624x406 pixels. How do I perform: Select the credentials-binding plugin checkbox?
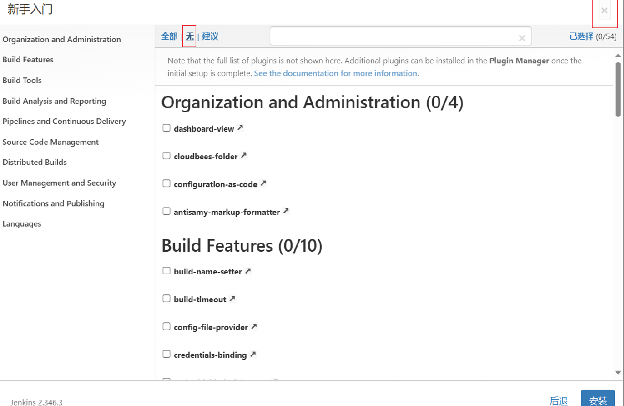coord(167,354)
